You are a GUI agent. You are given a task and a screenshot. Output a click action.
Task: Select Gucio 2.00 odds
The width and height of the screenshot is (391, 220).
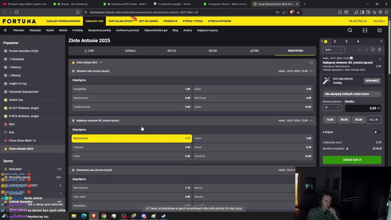coord(253,89)
